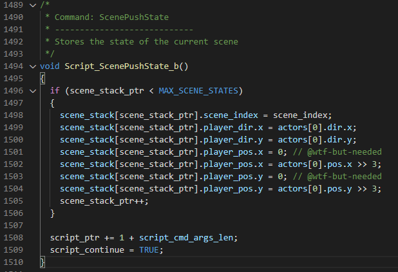Click the @wtf-but-needed comment on line 1501

(337, 152)
